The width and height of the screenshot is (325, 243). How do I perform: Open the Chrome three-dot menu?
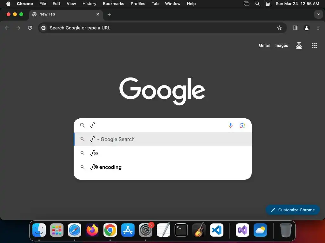[318, 28]
